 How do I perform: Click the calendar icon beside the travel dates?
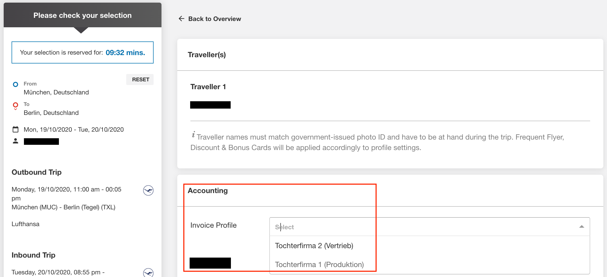16,129
